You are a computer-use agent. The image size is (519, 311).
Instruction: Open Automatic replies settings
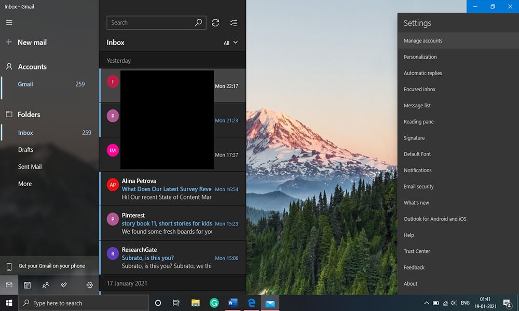click(x=458, y=73)
